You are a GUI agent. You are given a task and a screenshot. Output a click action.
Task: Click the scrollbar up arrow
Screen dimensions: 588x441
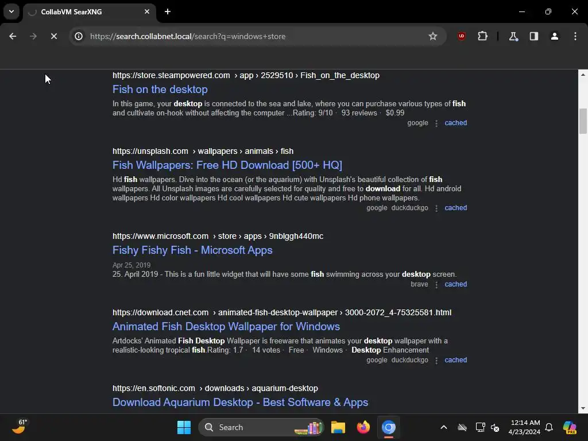click(x=583, y=75)
